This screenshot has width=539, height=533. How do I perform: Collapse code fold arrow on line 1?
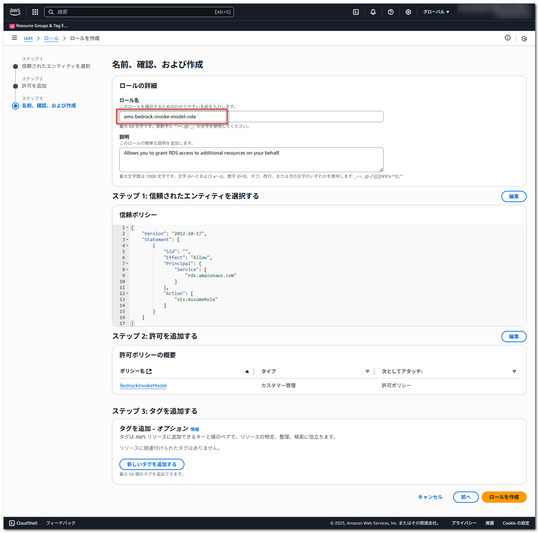click(127, 228)
